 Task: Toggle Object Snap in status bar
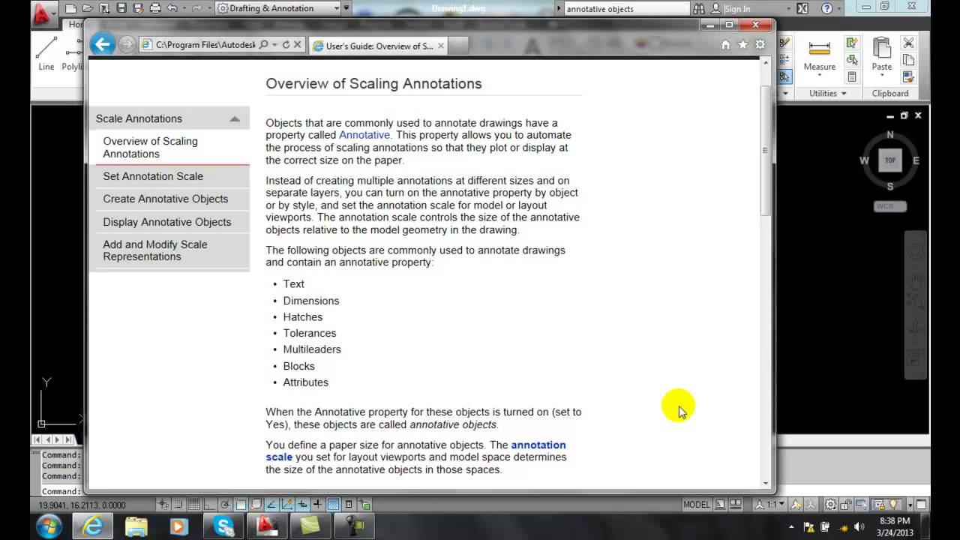pyautogui.click(x=241, y=505)
